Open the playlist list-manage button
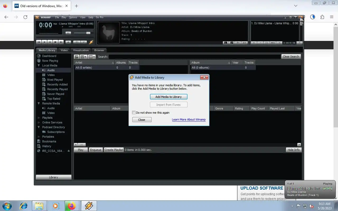Screen dimensions: 338x211 coord(279,43)
